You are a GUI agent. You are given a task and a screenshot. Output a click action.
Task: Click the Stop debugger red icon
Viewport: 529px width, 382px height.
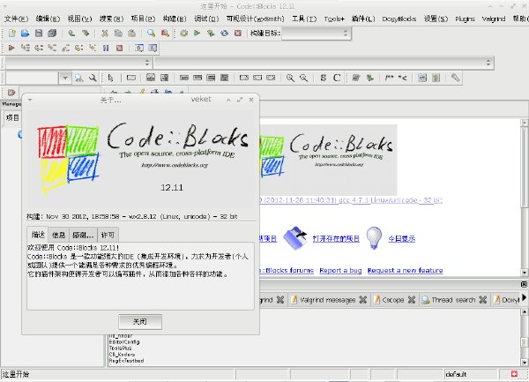(x=119, y=48)
